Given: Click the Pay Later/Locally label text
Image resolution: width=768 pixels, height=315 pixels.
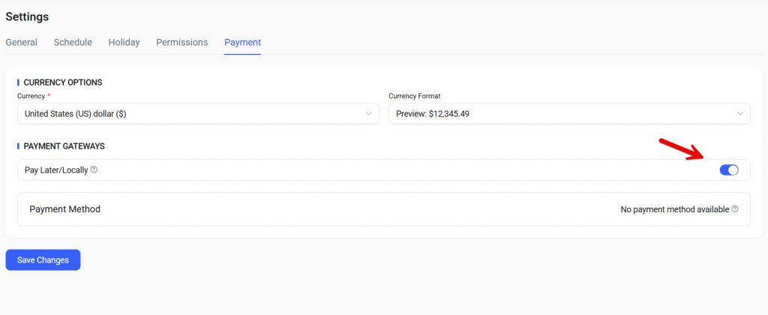Looking at the screenshot, I should click(x=56, y=170).
